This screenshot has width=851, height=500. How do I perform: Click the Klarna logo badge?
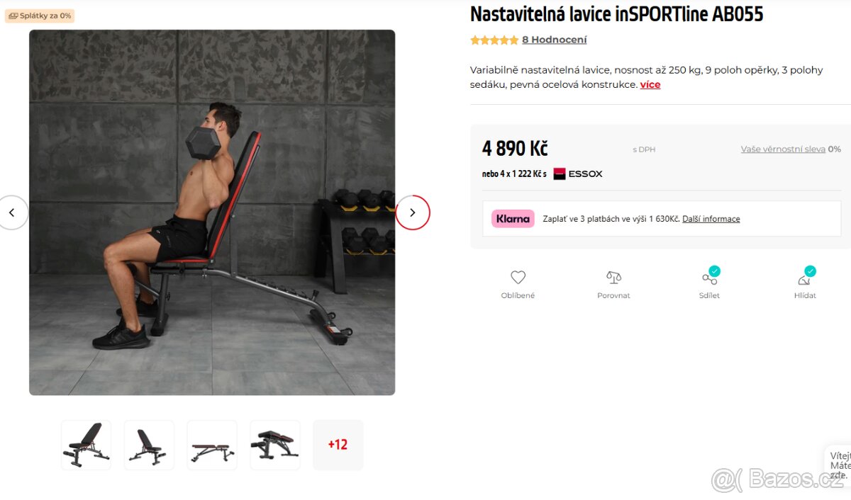tap(513, 219)
